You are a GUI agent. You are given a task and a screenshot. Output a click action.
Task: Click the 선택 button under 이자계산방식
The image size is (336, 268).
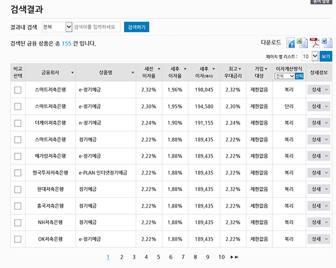click(x=299, y=76)
